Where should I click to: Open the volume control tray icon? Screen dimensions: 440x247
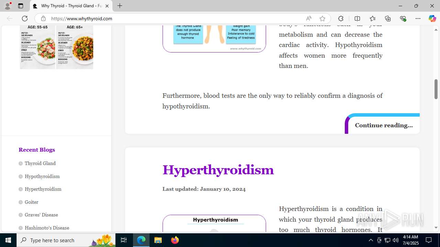[x=396, y=240]
